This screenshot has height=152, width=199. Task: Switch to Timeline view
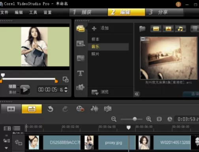(32, 109)
